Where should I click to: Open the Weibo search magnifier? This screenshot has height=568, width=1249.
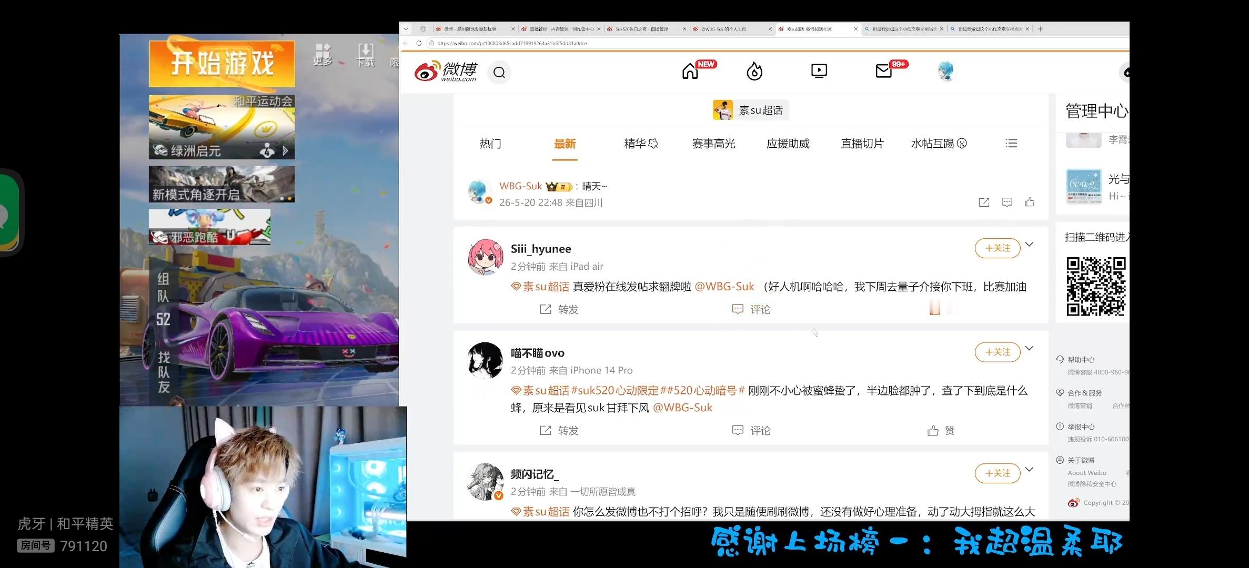click(499, 72)
